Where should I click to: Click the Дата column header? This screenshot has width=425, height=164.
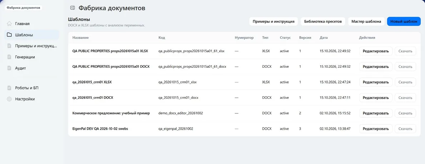(324, 37)
